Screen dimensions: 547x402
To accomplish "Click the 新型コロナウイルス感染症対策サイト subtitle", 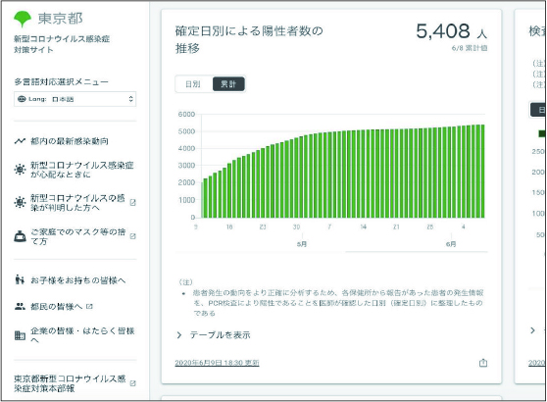I will (62, 44).
